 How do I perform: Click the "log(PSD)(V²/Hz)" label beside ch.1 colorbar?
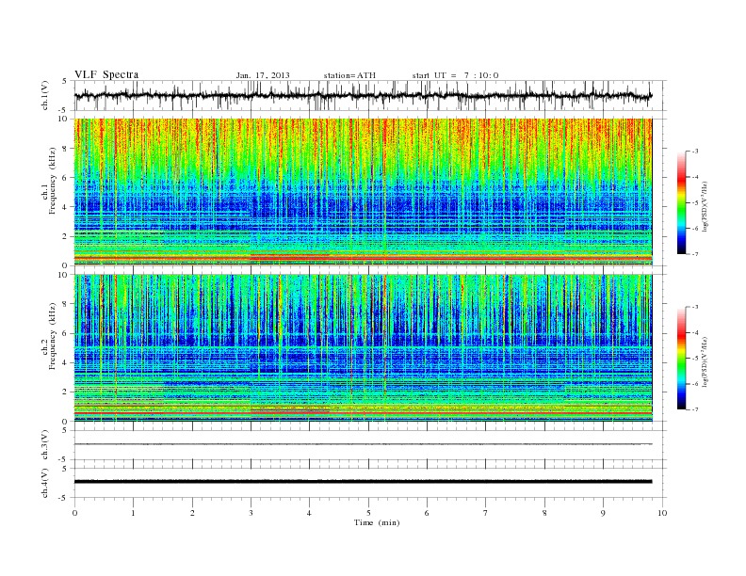pyautogui.click(x=705, y=205)
